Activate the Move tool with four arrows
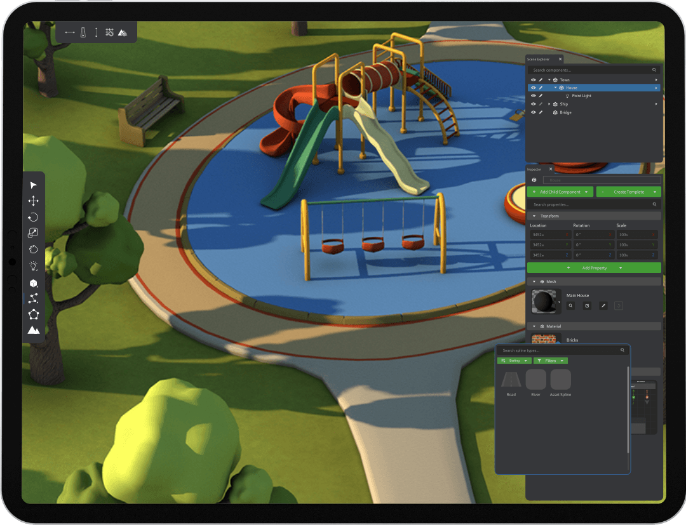This screenshot has width=686, height=525. tap(34, 201)
